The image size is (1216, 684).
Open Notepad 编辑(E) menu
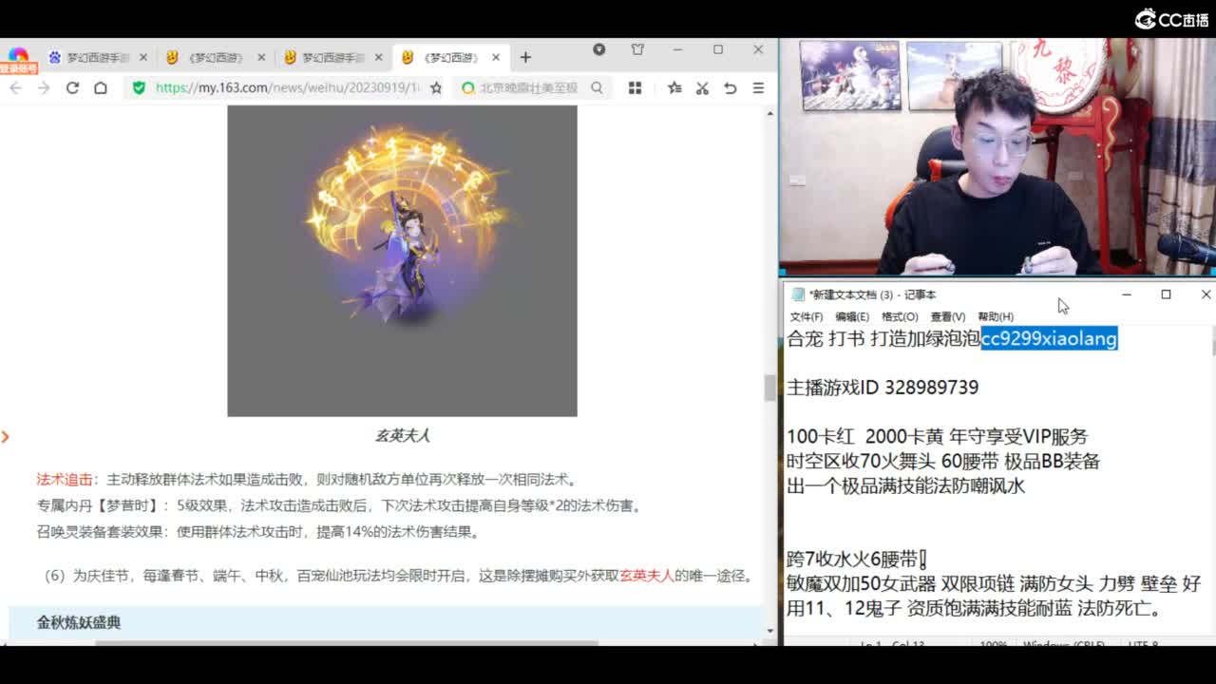[852, 316]
